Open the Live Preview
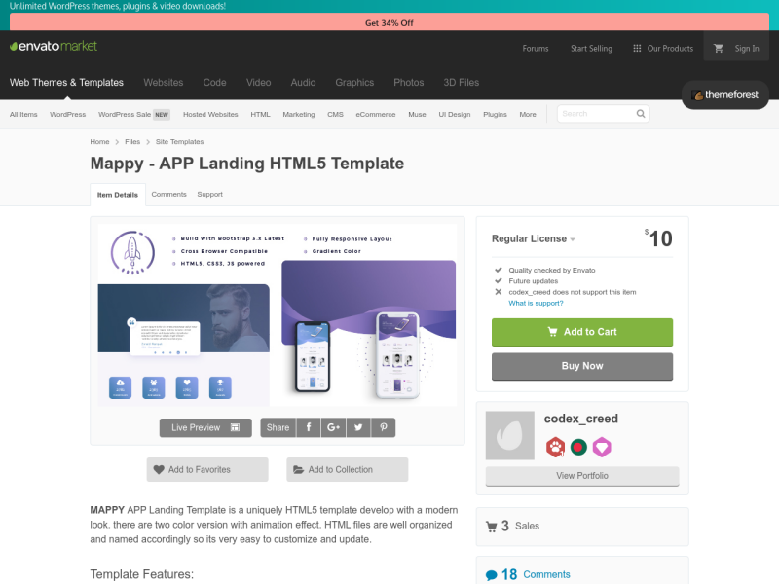 (x=205, y=426)
